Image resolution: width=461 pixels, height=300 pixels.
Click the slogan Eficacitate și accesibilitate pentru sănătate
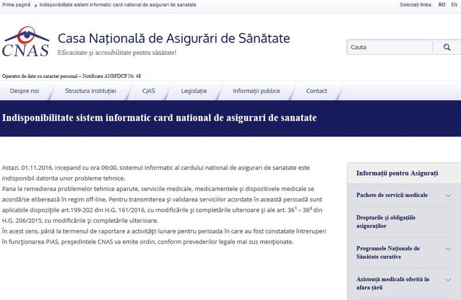[117, 52]
